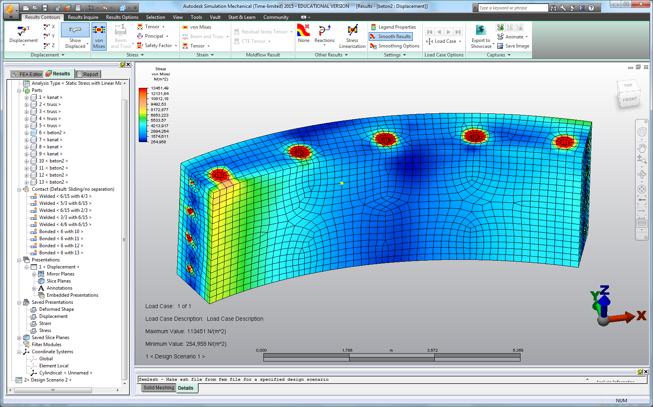Collapse the Parts tree node
Screen dimensions: 653x407
coord(19,91)
